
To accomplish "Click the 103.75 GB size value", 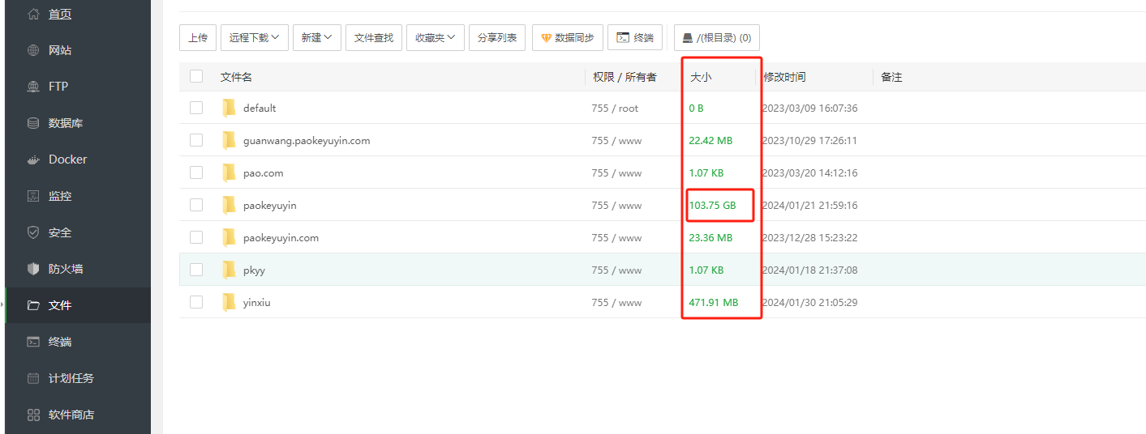I will click(712, 206).
